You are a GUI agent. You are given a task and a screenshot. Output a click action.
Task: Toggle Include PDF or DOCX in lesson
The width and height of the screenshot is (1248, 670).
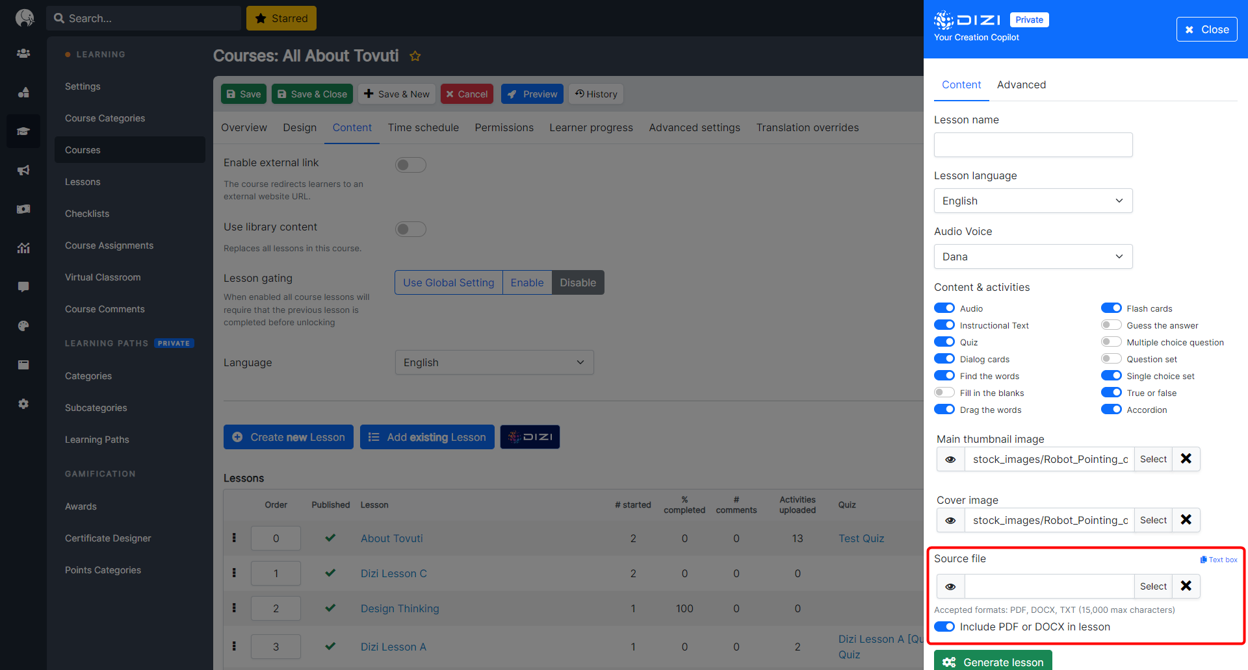(944, 627)
